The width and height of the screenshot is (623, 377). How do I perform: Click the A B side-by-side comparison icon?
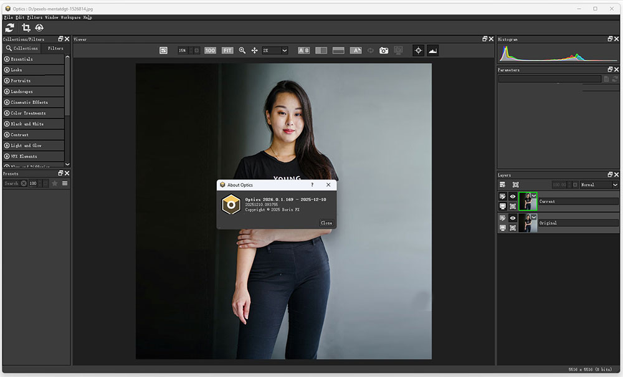pos(303,50)
